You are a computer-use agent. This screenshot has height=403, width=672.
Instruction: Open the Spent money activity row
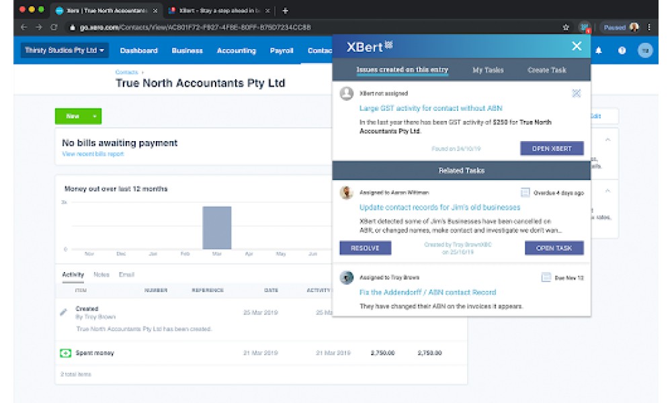click(261, 353)
